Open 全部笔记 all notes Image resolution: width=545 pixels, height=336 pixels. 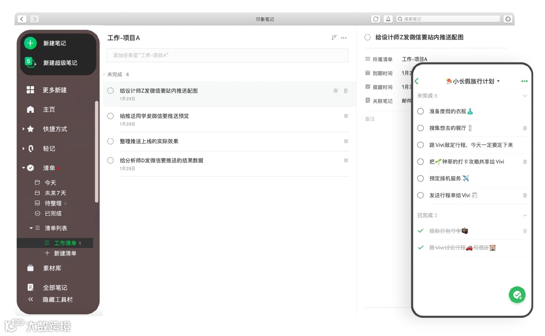(54, 288)
